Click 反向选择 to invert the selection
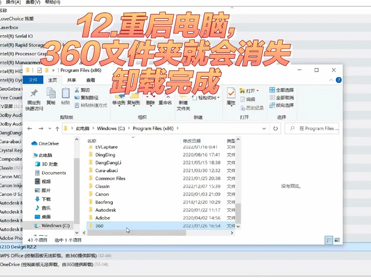This screenshot has height=278, width=371. pos(281,105)
